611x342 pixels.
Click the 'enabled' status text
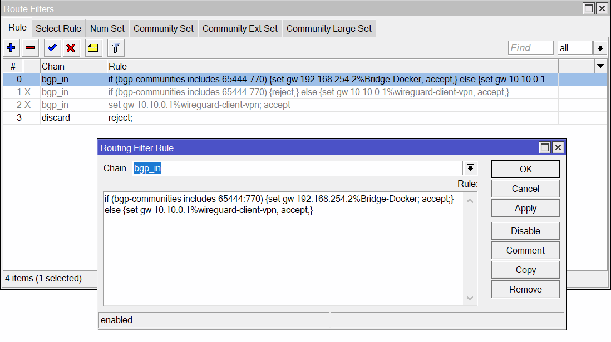coord(116,320)
